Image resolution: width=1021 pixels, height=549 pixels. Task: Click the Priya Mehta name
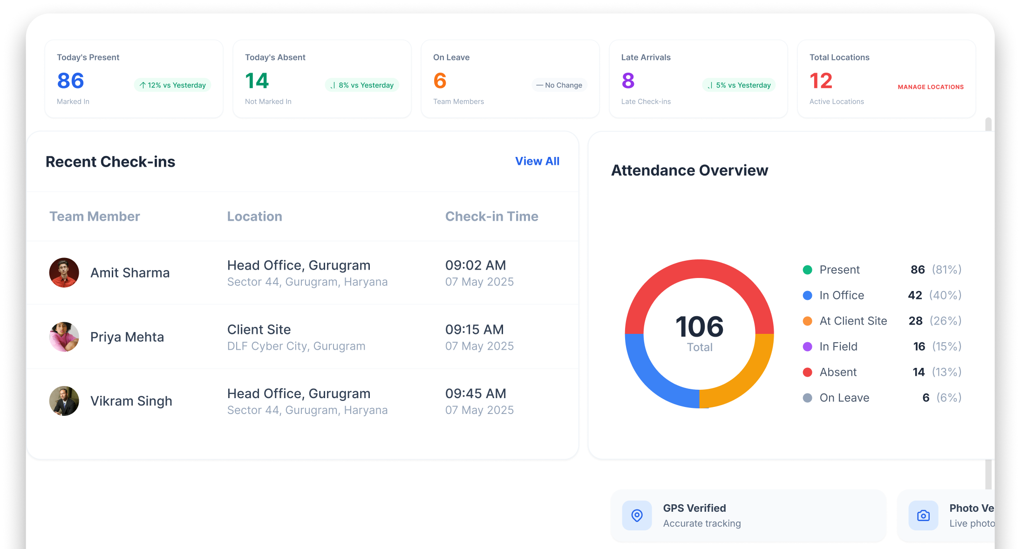[x=127, y=337]
